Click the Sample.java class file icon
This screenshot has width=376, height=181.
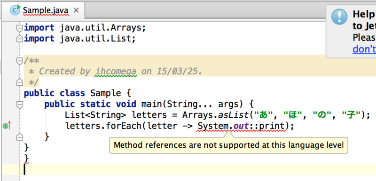tap(16, 10)
